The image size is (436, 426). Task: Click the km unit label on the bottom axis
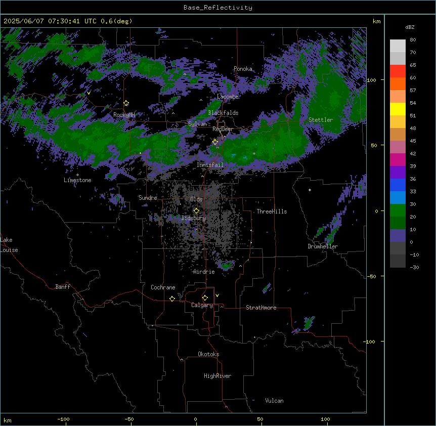click(x=8, y=420)
